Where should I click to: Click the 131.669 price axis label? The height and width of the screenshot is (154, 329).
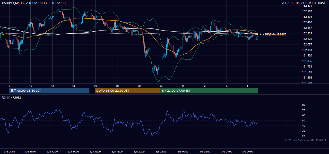[x=307, y=72]
